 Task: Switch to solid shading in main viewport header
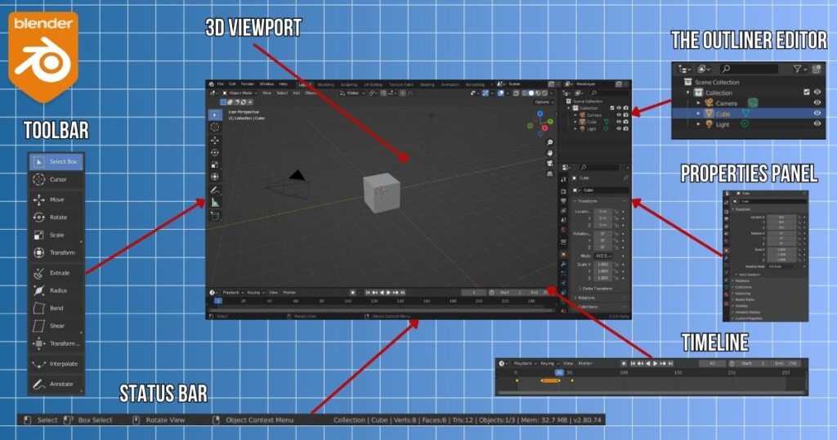point(531,93)
